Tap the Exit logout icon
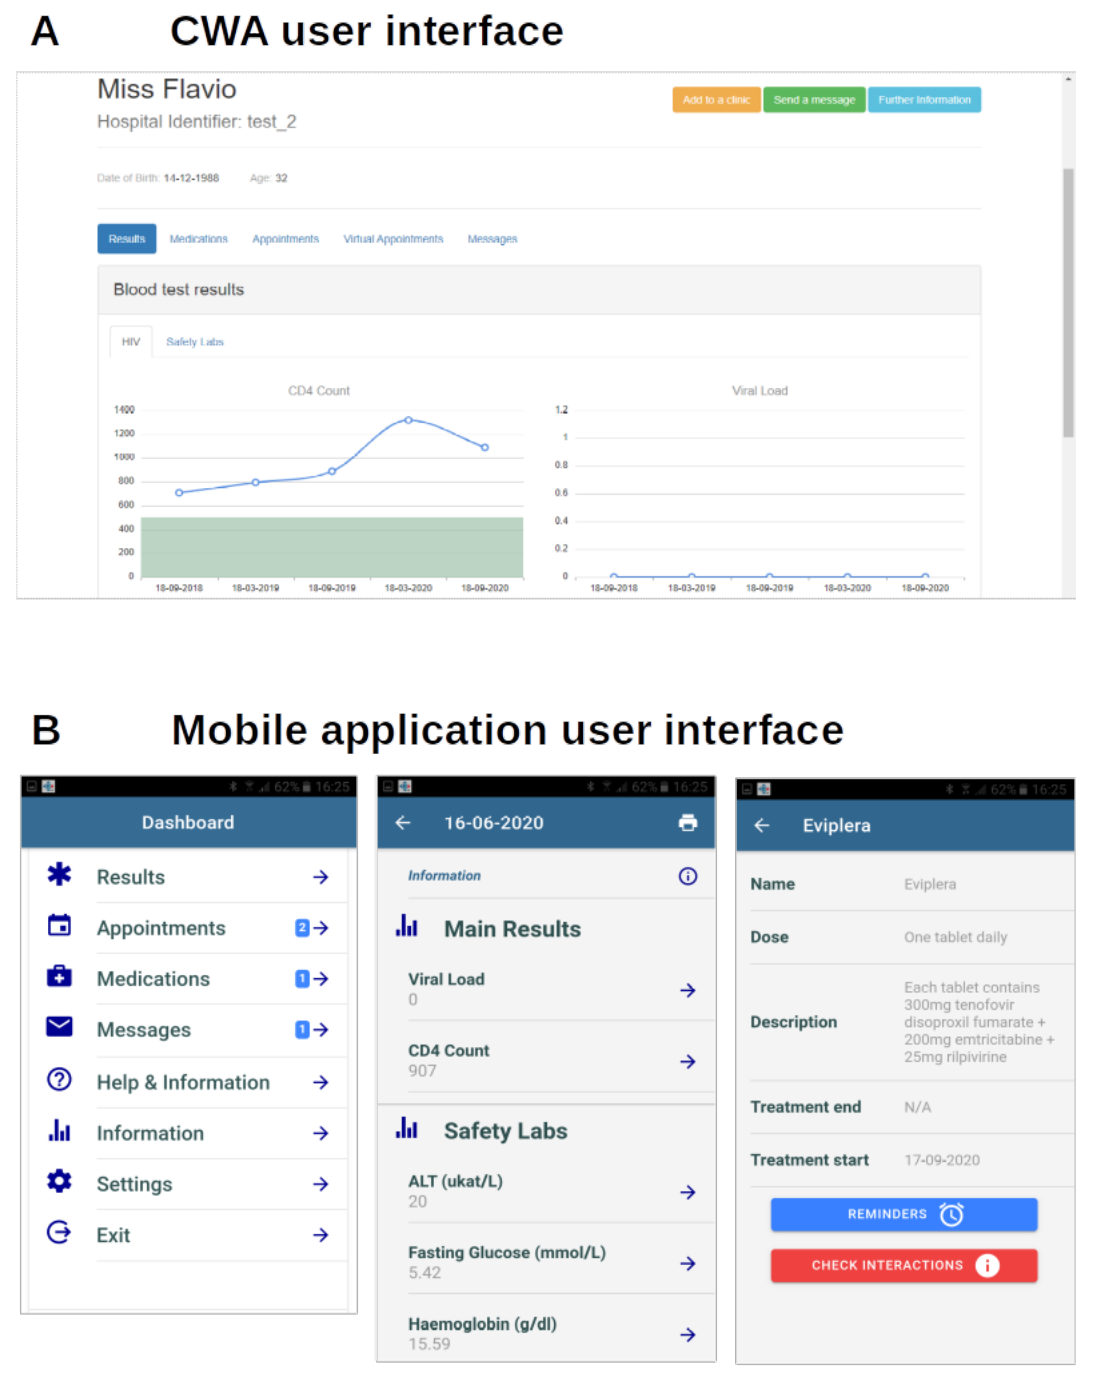 [59, 1232]
